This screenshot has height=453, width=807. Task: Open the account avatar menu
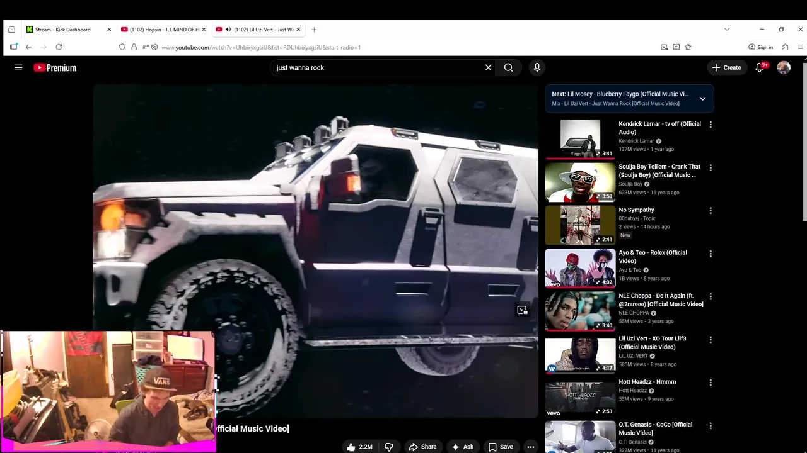(x=784, y=67)
